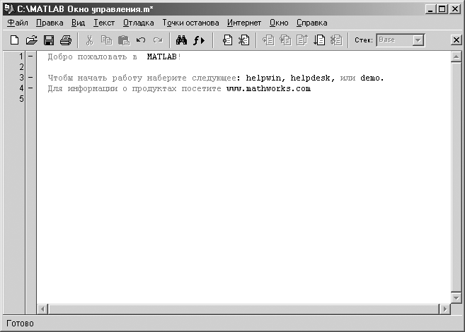The height and width of the screenshot is (332, 465).
Task: Create a new file with blank page icon
Action: point(14,40)
